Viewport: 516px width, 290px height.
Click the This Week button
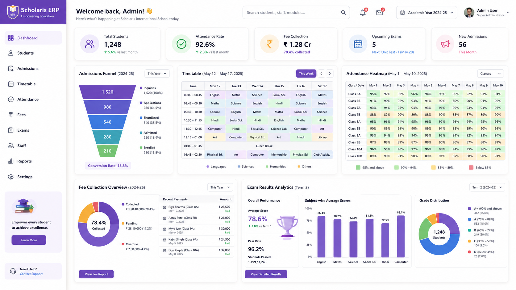point(306,74)
